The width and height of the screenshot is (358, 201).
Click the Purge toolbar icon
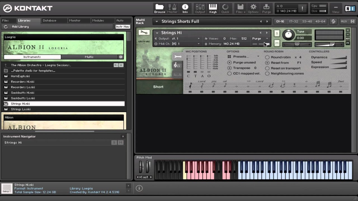click(x=266, y=8)
